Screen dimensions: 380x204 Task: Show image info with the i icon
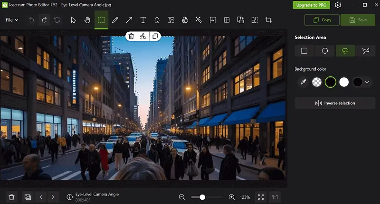[69, 197]
